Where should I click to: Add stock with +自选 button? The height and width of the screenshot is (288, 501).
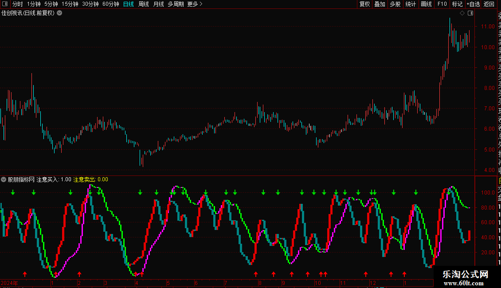tap(473, 4)
